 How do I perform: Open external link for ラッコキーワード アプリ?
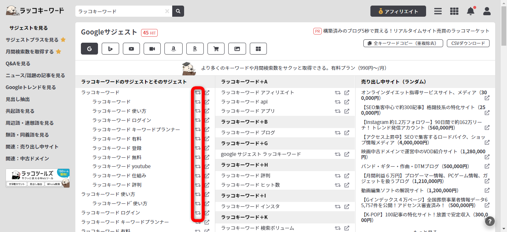(x=347, y=111)
